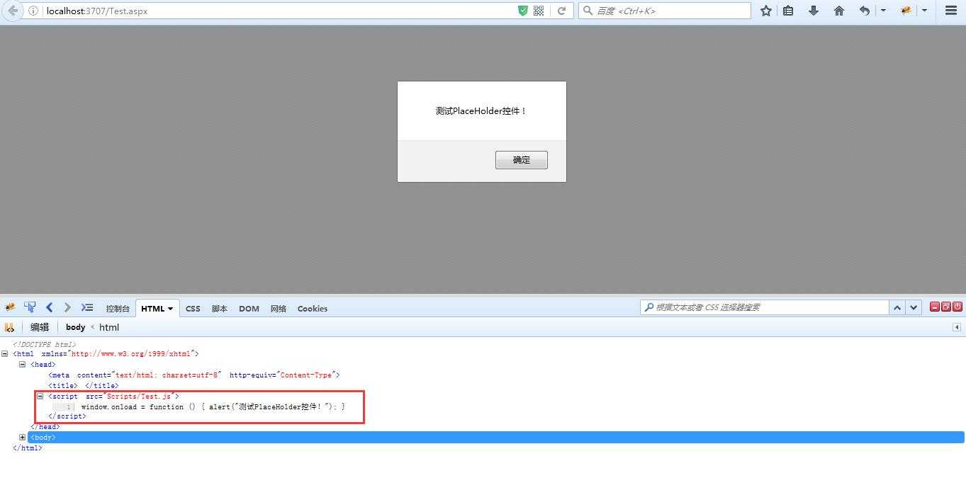966x490 pixels.
Task: Open dropdown arrow beside Firebug toolbar icon
Action: tap(924, 11)
